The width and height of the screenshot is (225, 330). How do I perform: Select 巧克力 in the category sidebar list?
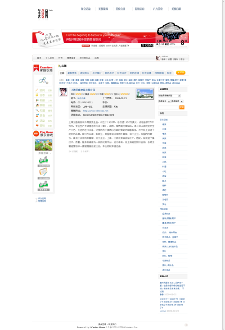[165, 228]
